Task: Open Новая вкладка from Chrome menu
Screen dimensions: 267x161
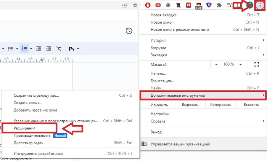Action: click(x=203, y=15)
